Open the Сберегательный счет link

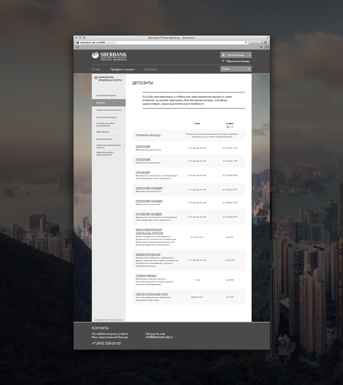(152, 294)
